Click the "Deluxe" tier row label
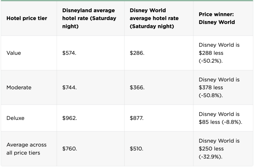Viewport: 254px width, 167px height. (15, 118)
